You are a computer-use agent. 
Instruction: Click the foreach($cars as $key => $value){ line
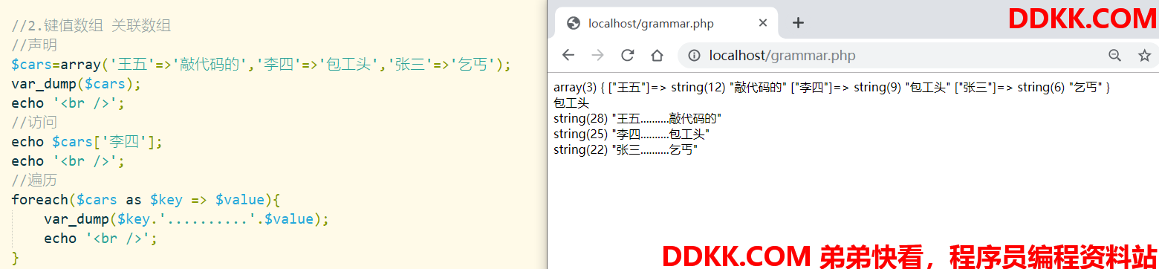point(145,200)
